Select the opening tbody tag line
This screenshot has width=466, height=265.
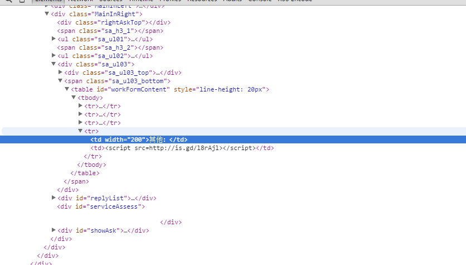click(x=90, y=98)
